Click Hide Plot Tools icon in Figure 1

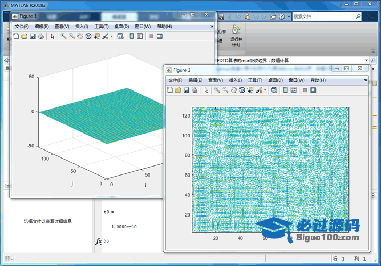point(151,36)
